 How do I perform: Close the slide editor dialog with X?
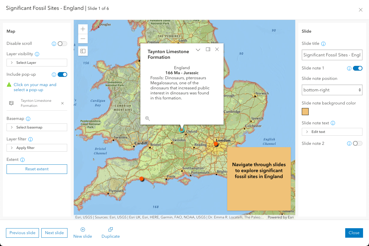[361, 10]
